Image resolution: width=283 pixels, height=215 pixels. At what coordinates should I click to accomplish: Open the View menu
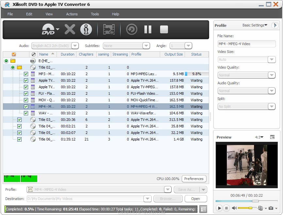tap(49, 14)
